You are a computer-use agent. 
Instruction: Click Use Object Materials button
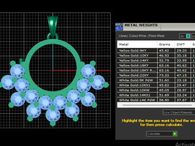click(x=179, y=112)
